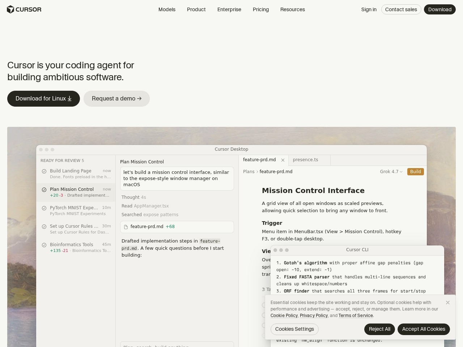Close the feature-prd.md tab
The width and height of the screenshot is (463, 347).
click(x=283, y=160)
